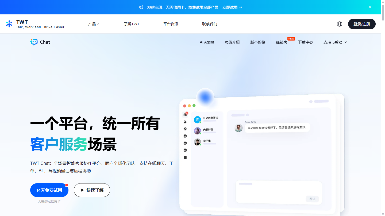This screenshot has width=385, height=216.
Task: Click the 快速了解 button
Action: (92, 190)
